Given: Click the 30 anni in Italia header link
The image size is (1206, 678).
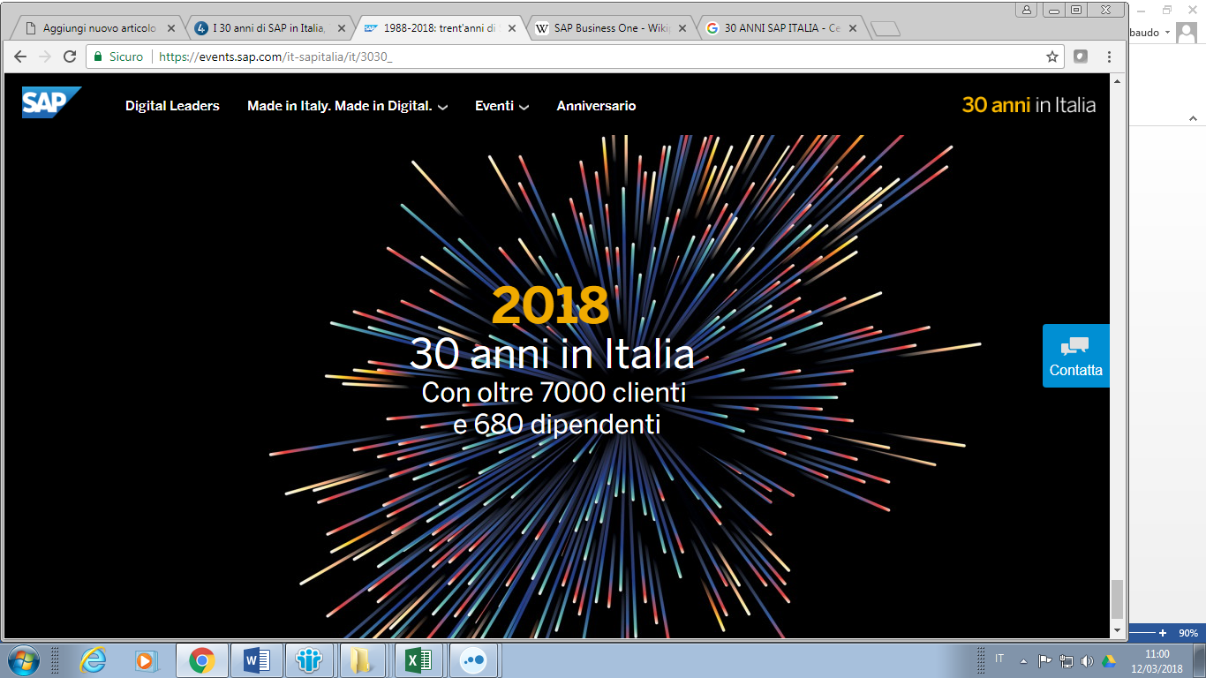Looking at the screenshot, I should (1029, 105).
